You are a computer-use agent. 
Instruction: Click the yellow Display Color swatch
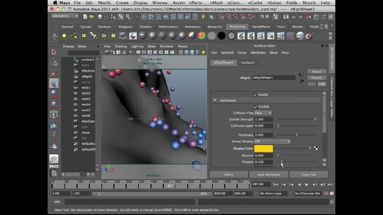click(263, 148)
